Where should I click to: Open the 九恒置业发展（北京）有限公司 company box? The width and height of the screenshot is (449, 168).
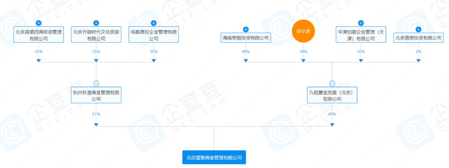coord(332,95)
